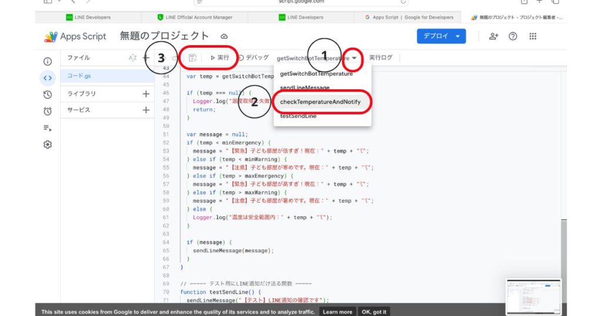The width and height of the screenshot is (602, 316).
Task: Open the コード.gs file
Action: click(108, 76)
